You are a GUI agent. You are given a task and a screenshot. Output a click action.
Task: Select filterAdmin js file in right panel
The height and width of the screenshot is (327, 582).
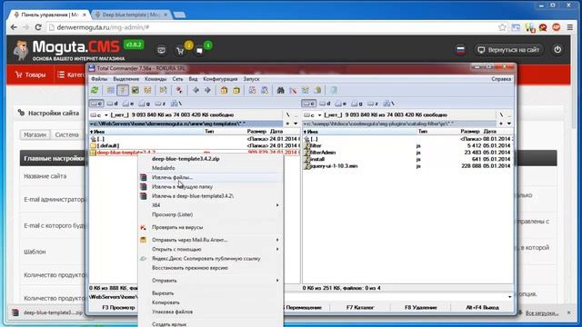tap(322, 153)
